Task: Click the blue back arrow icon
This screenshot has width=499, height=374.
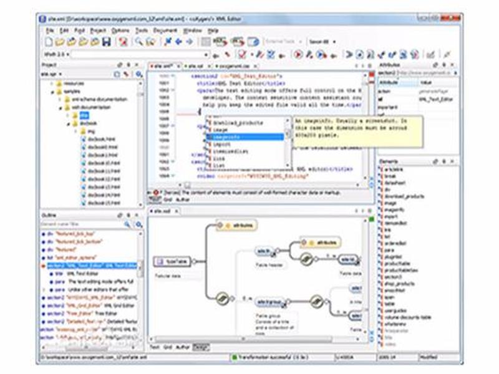Action: (179, 41)
